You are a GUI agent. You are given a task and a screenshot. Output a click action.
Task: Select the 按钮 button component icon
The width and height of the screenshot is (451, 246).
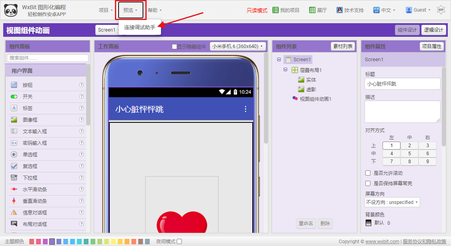(14, 85)
